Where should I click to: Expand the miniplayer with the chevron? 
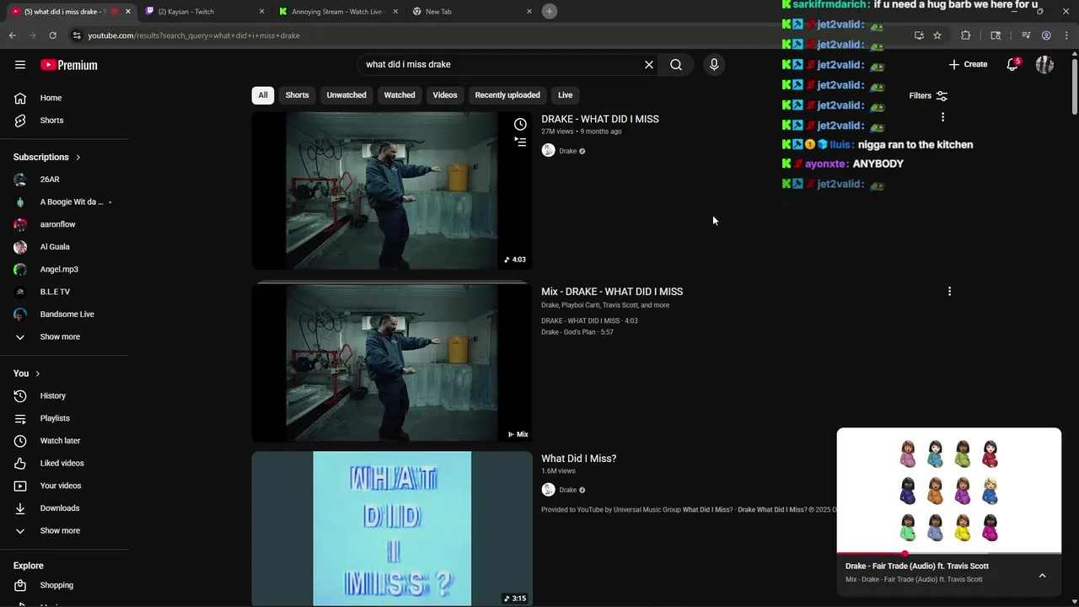(x=1042, y=575)
